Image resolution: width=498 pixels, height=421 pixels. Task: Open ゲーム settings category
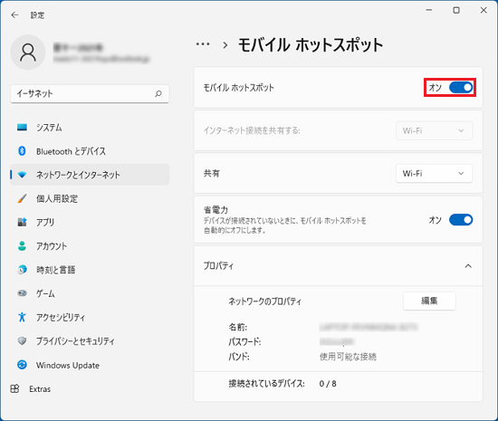[90, 293]
